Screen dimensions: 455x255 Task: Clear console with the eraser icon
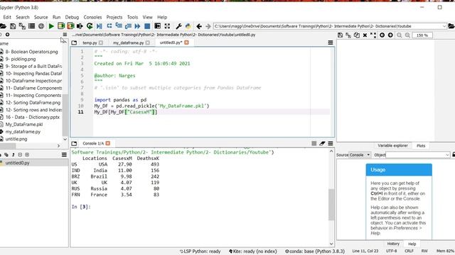(322, 143)
